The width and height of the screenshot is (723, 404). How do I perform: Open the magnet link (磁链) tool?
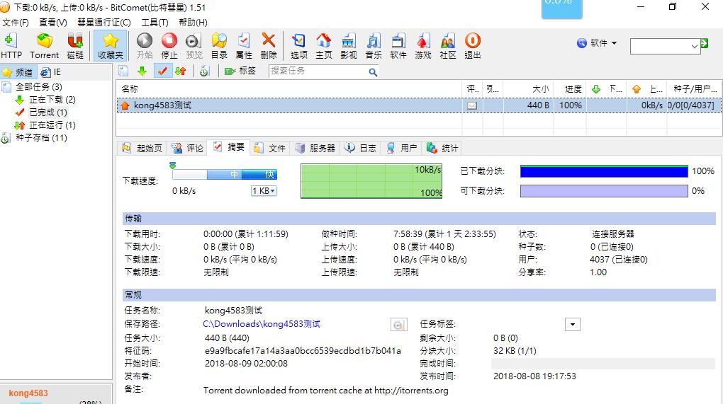click(x=75, y=46)
